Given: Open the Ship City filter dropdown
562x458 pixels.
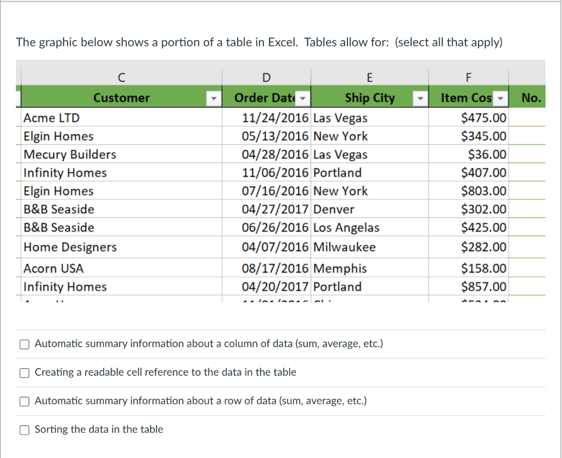Looking at the screenshot, I should point(420,98).
